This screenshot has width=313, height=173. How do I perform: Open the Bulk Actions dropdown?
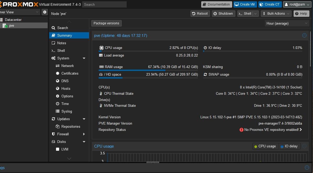(x=276, y=14)
